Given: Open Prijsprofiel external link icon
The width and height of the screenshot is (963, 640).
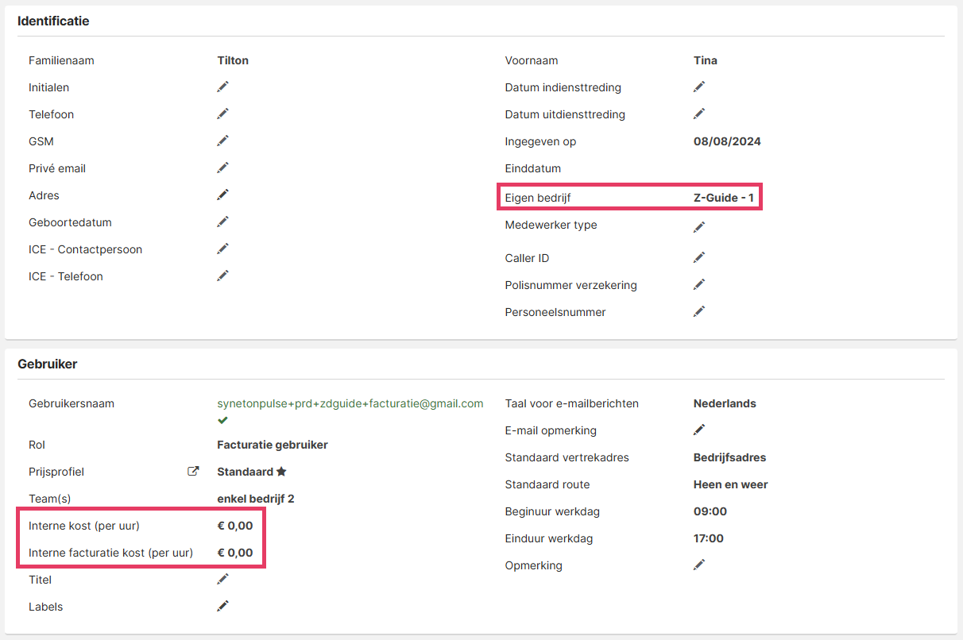Looking at the screenshot, I should 193,472.
